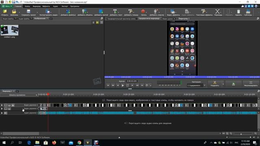The width and height of the screenshot is (260, 146).
Task: Click the Add Title (Добавить title) icon
Action: click(130, 11)
